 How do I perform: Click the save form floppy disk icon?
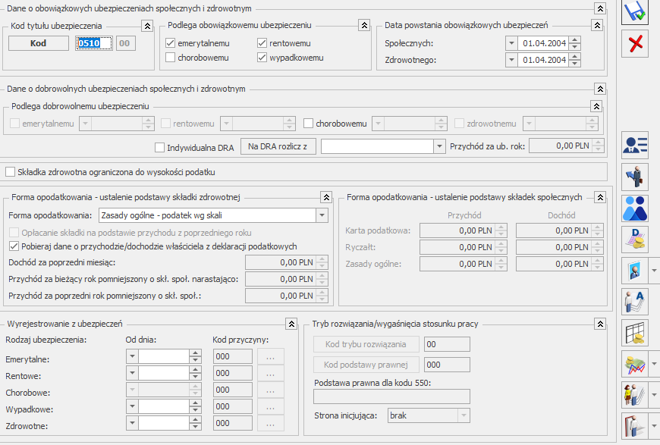(636, 12)
